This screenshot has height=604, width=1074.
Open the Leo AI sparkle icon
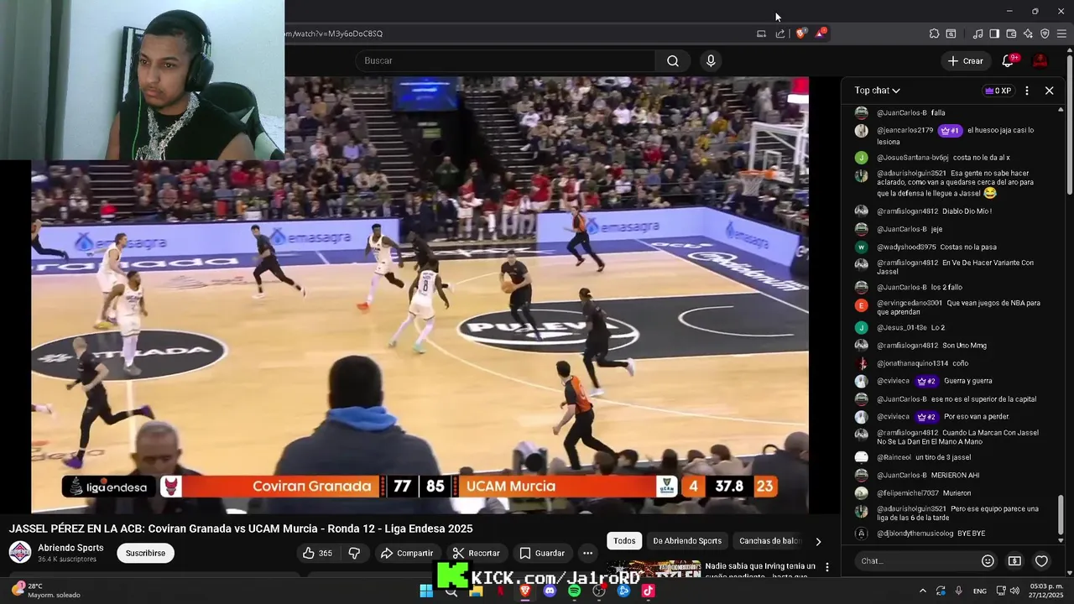pyautogui.click(x=1028, y=34)
